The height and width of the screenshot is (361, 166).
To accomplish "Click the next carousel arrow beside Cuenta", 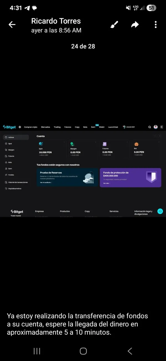I will pyautogui.click(x=160, y=136).
